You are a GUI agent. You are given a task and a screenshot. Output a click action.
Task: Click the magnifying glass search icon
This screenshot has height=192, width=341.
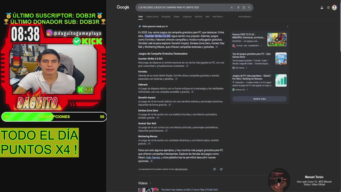(x=249, y=7)
